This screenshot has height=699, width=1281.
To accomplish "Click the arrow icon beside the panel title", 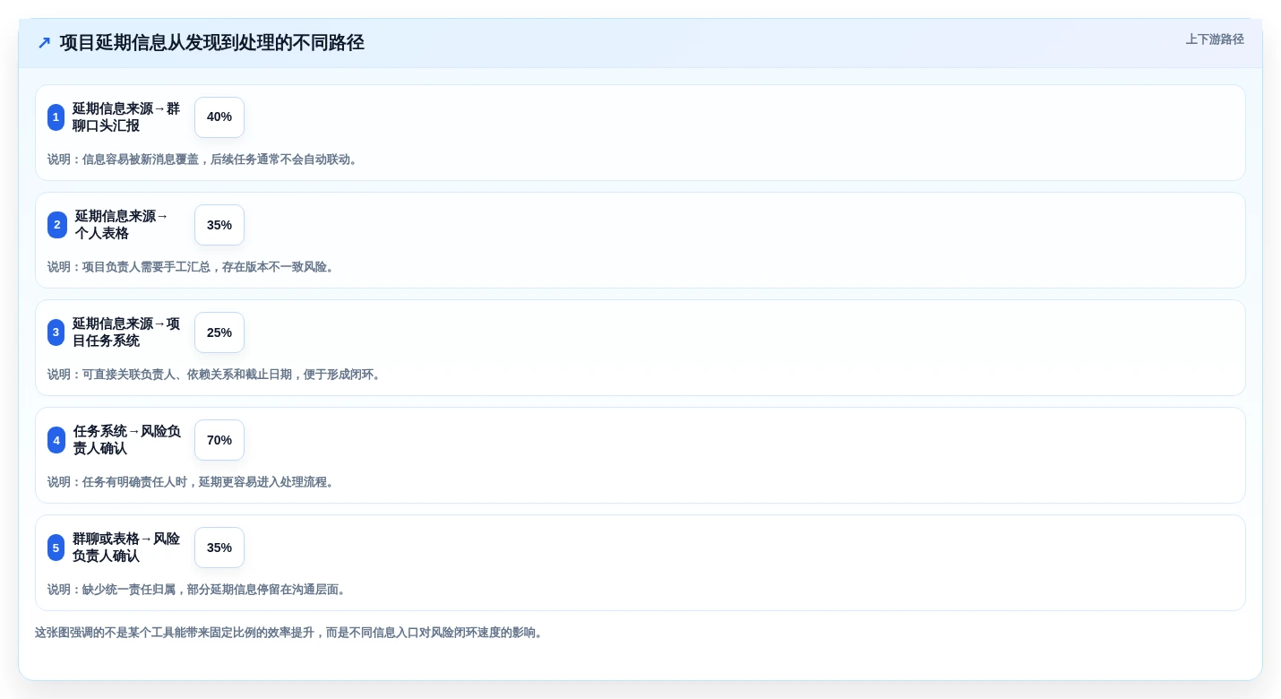I will tap(44, 43).
